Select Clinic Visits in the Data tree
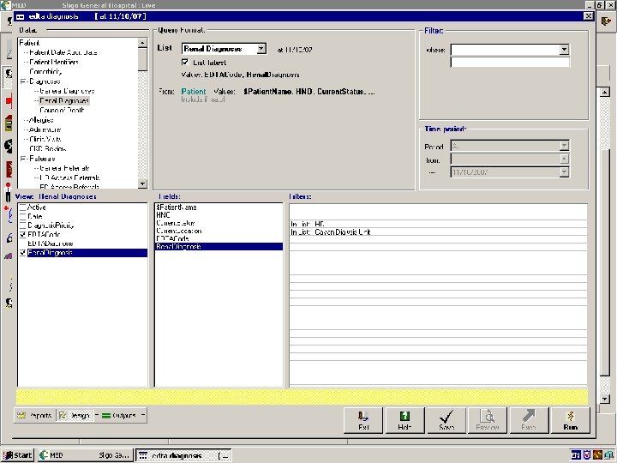This screenshot has height=463, width=617. [45, 140]
